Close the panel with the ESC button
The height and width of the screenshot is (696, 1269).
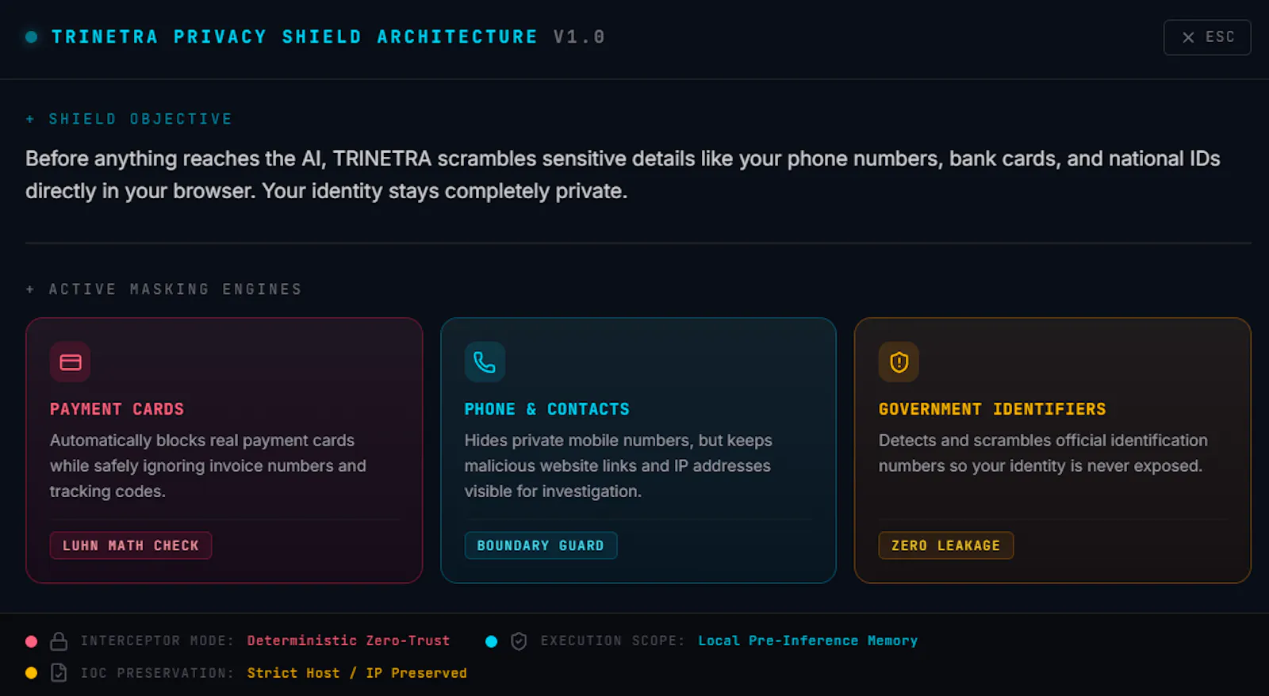click(x=1206, y=37)
